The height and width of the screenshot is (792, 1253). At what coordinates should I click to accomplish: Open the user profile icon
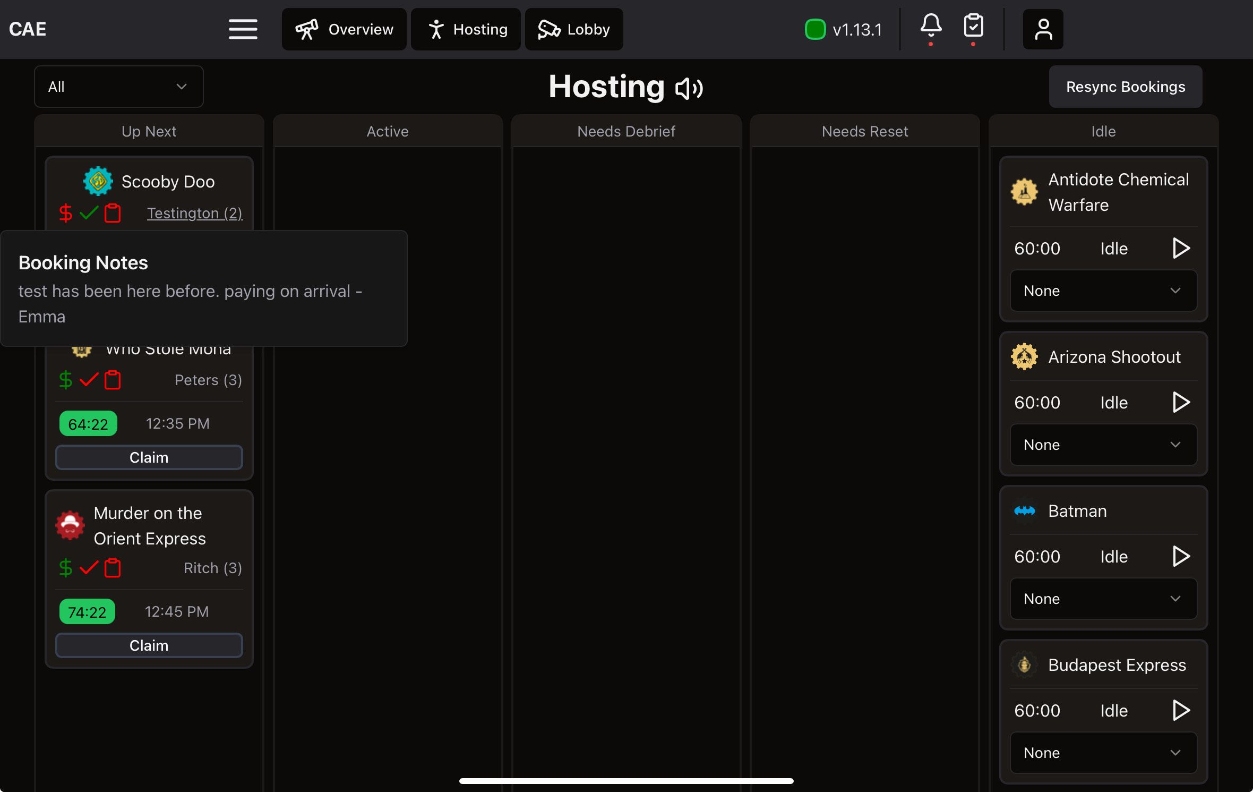click(1043, 29)
